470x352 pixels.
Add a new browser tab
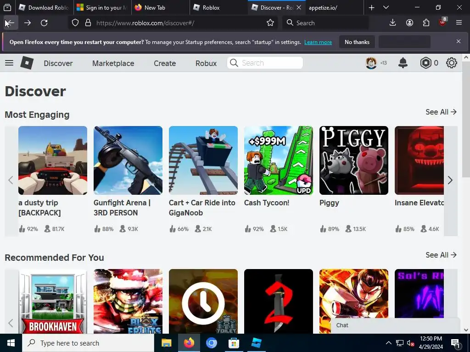tap(371, 7)
